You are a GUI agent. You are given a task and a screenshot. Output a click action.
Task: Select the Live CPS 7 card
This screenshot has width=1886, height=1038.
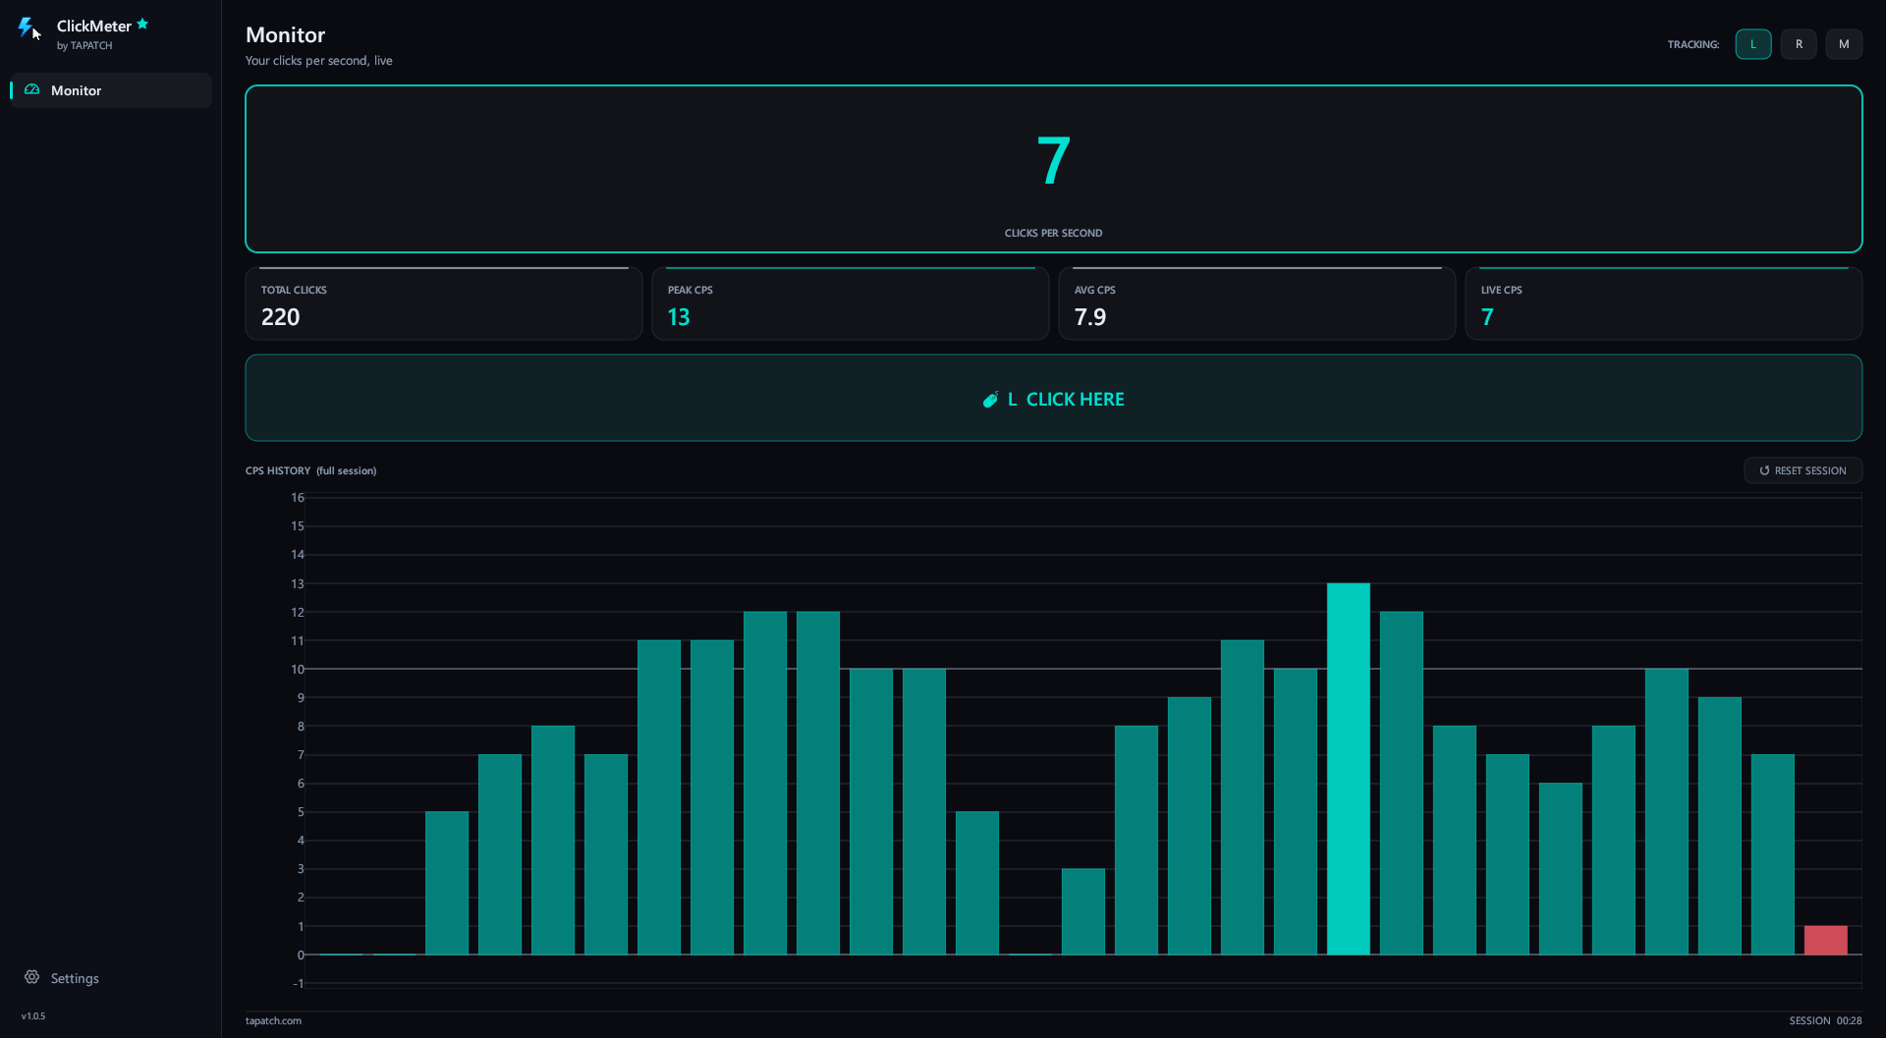tap(1664, 303)
